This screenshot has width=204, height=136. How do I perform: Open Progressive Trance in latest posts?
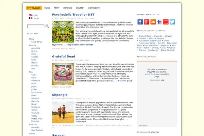147,43
